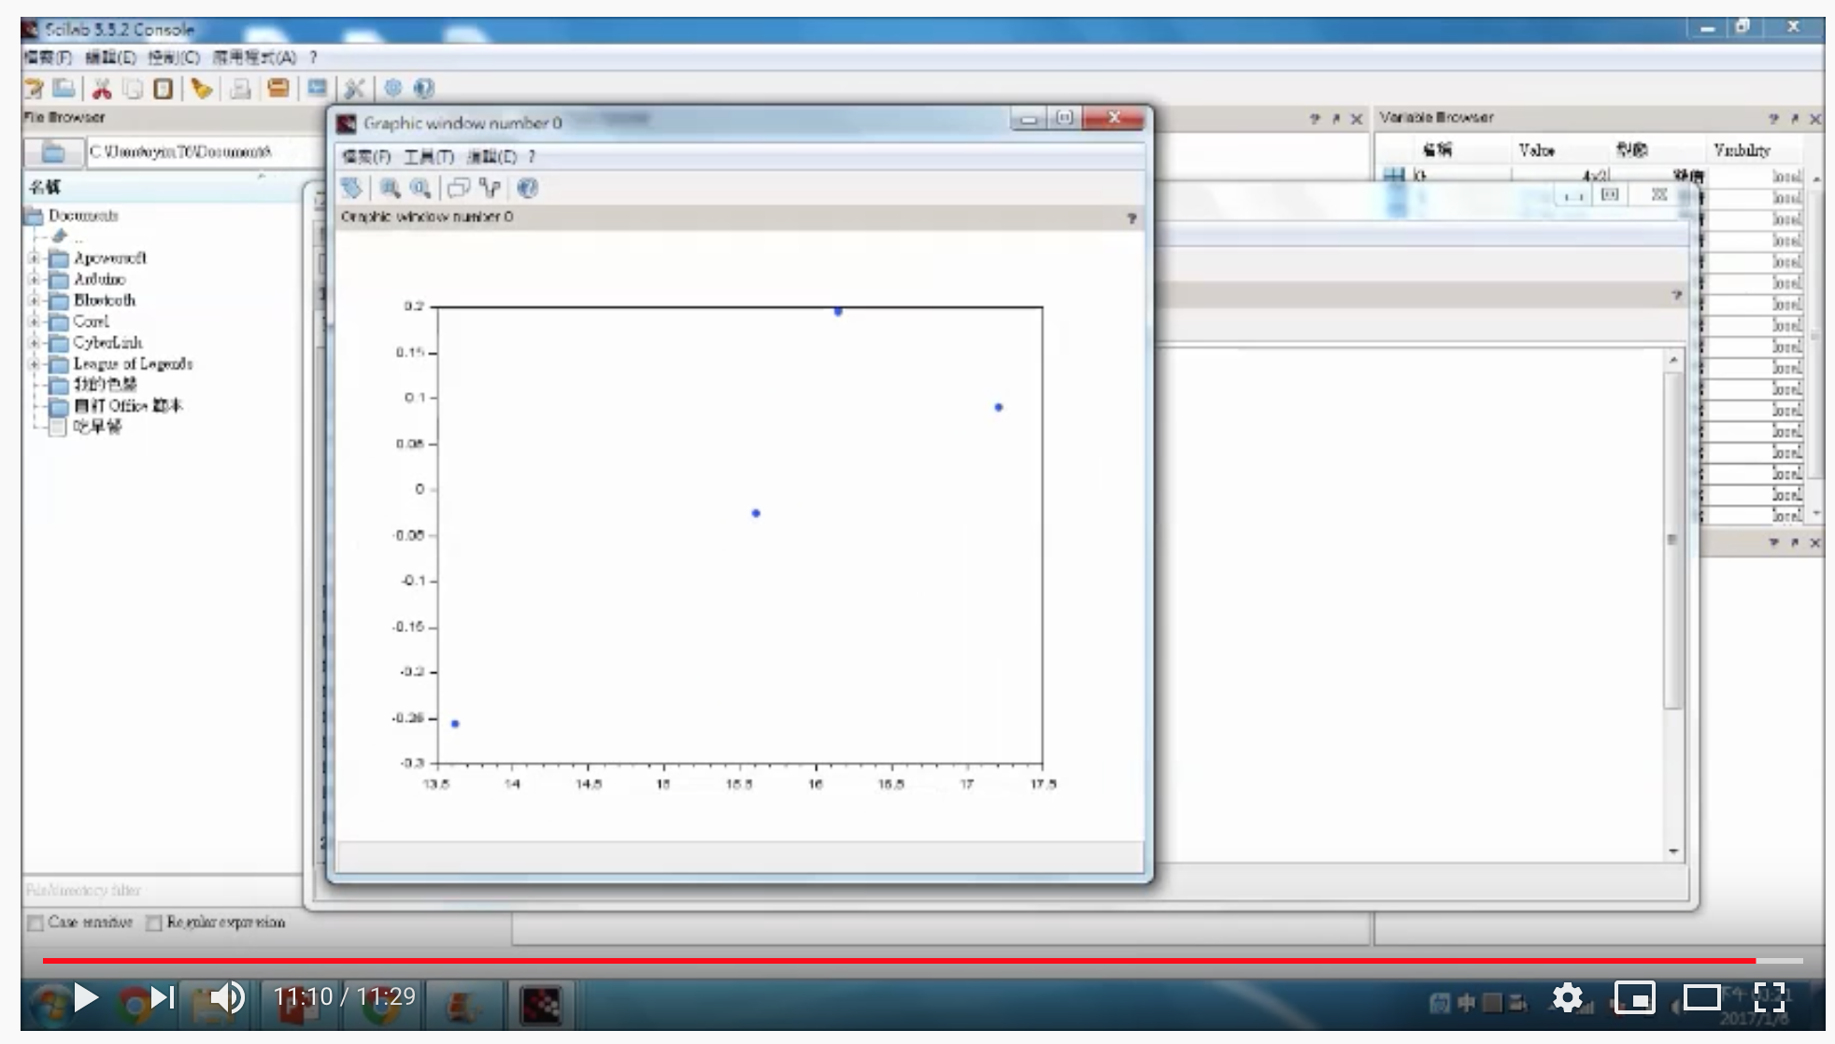Screen dimensions: 1835x1044
Task: Play the video
Action: click(x=85, y=997)
